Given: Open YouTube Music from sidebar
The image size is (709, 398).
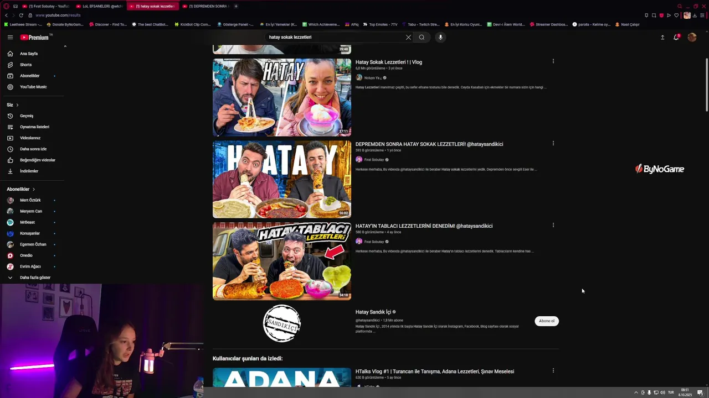Looking at the screenshot, I should (x=33, y=87).
